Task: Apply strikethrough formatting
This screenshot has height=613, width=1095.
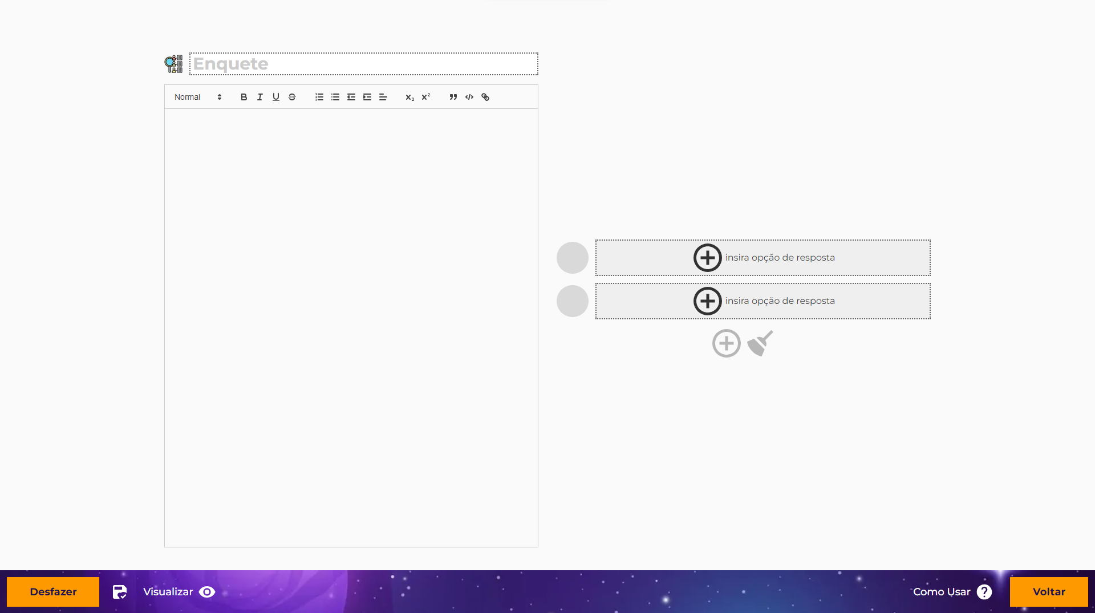Action: [291, 97]
